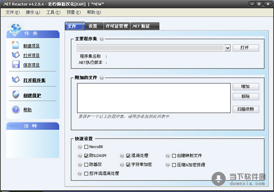This screenshot has width=274, height=192.
Task: Click hint icon next to 混淆处理
Action: pos(122,156)
